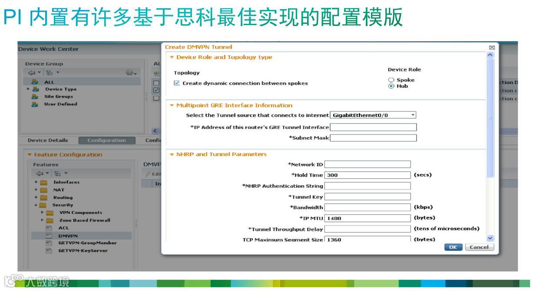Click the Subnet Mask input field
This screenshot has height=291, width=533.
374,138
